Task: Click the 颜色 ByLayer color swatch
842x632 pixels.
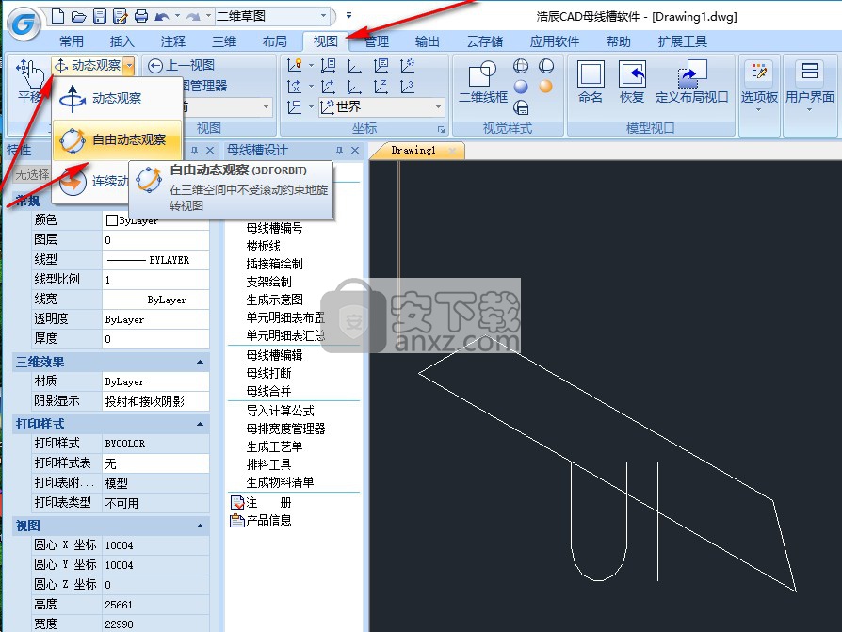Action: pyautogui.click(x=112, y=220)
